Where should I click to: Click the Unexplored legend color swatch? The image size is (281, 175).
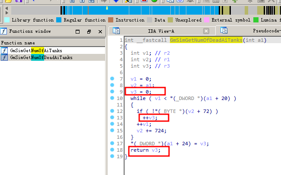(170, 20)
